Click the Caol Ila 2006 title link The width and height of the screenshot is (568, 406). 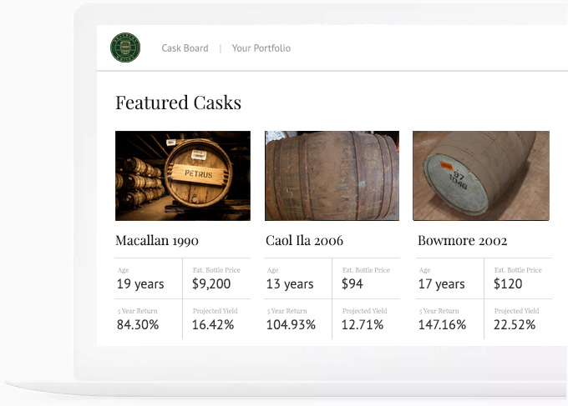[x=304, y=241]
